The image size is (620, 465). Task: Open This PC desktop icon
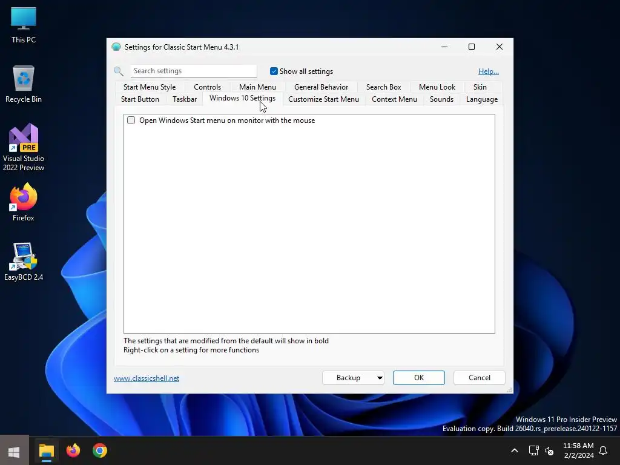pos(24,24)
